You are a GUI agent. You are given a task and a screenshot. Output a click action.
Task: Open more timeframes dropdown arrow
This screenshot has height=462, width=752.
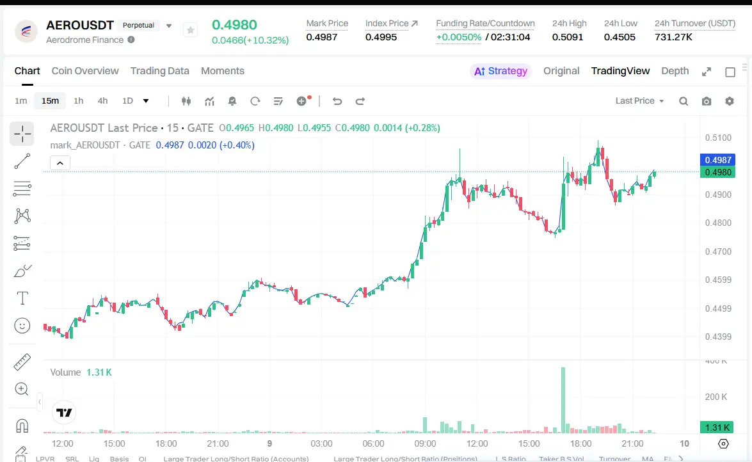click(x=146, y=100)
